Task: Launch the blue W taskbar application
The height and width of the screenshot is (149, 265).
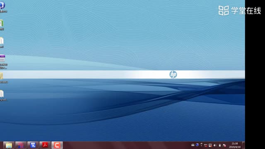Action: [33, 145]
